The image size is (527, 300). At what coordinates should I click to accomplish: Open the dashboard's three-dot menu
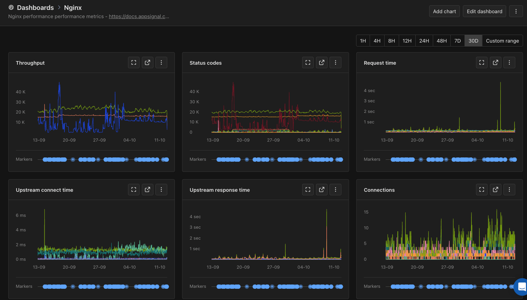pos(516,11)
